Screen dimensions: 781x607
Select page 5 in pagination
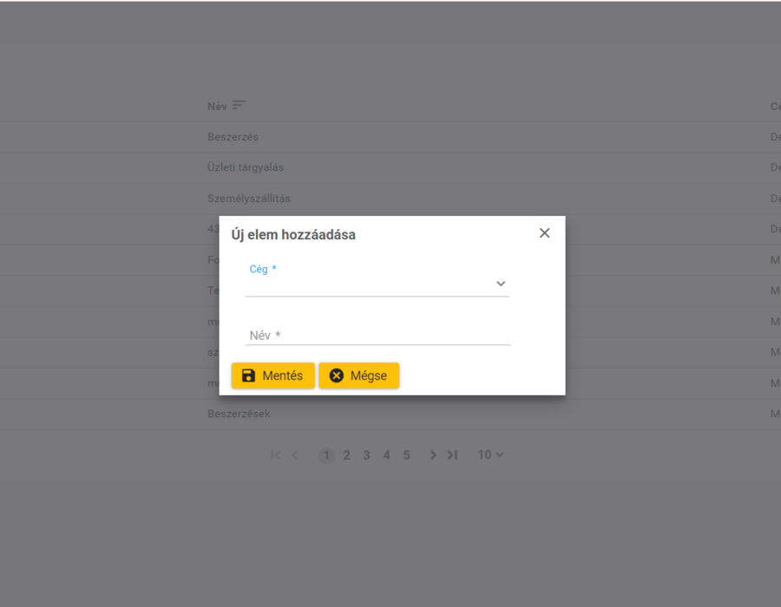click(406, 455)
